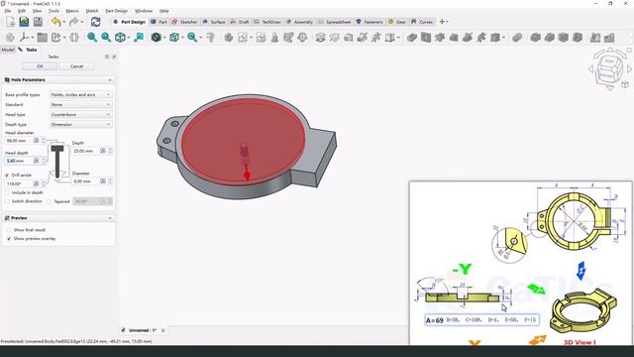Click the draw style icon

tap(157, 38)
